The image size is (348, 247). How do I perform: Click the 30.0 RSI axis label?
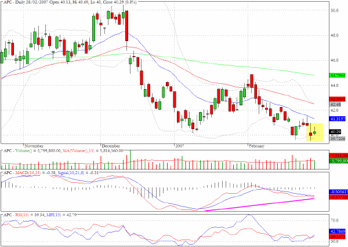click(x=335, y=241)
